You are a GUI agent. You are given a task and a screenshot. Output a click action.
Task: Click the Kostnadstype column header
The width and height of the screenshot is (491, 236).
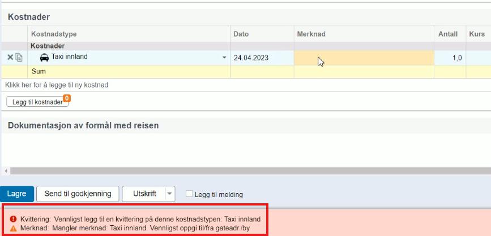coord(54,34)
